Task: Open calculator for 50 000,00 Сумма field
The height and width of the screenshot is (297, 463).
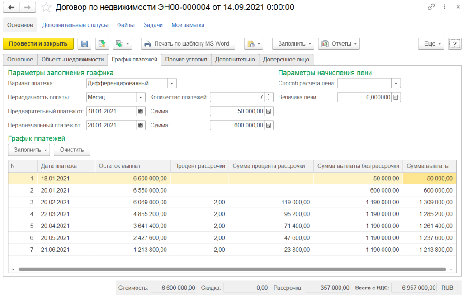Action: coord(269,111)
